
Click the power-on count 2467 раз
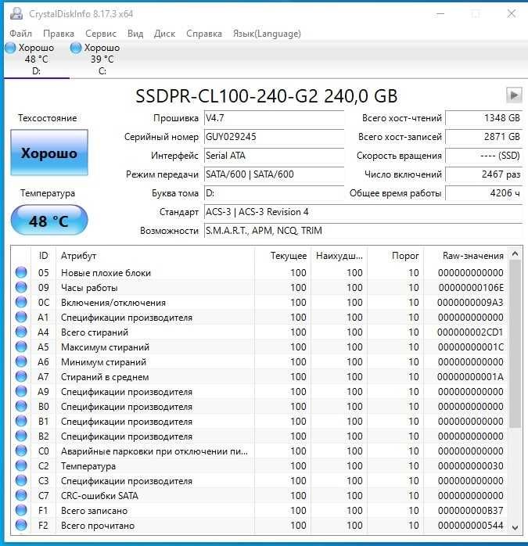pos(483,174)
